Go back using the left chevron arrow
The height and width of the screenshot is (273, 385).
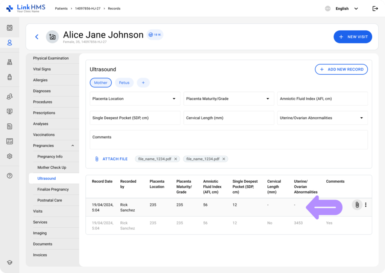tap(37, 37)
